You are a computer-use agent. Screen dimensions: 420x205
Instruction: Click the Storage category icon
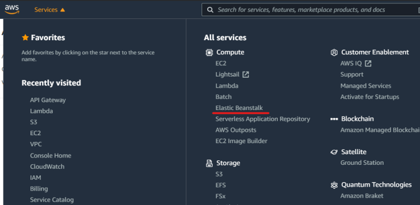tap(209, 163)
